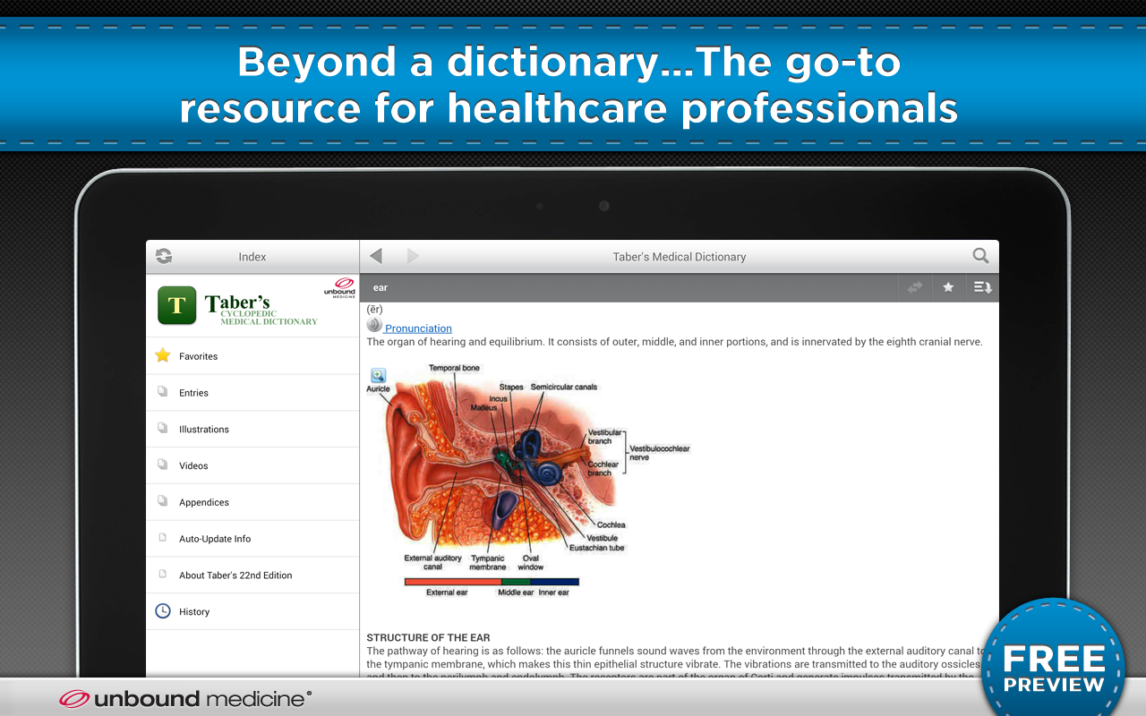Viewport: 1146px width, 716px height.
Task: Navigate back with the left arrow icon
Action: tap(376, 255)
